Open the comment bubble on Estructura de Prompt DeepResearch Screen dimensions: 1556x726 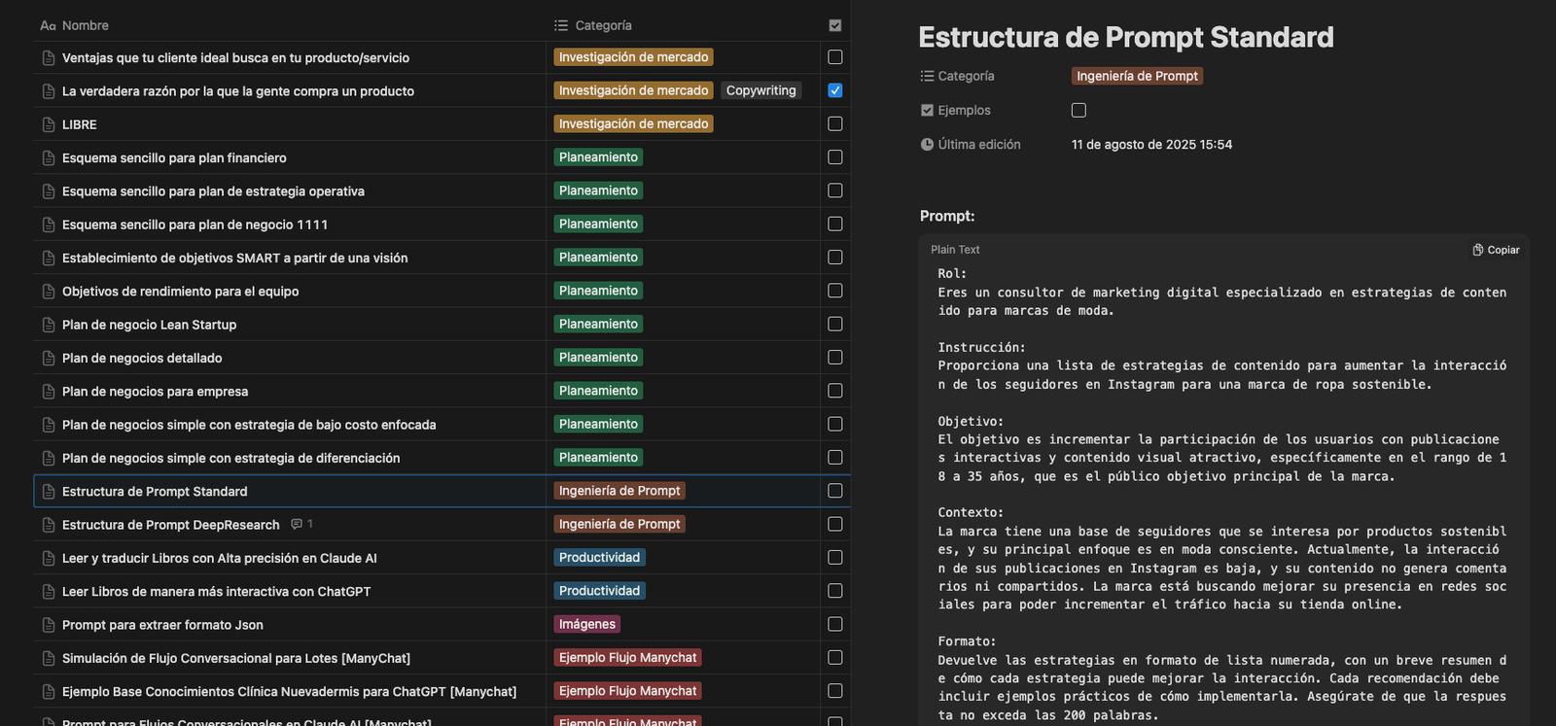[297, 524]
